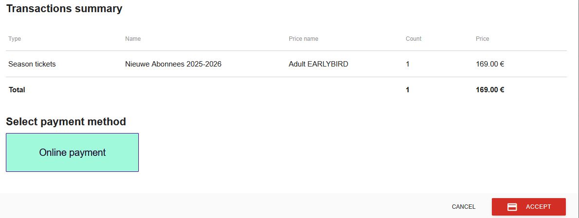Confirm payment with the red ACCEPT button
Image resolution: width=579 pixels, height=218 pixels.
pos(528,207)
